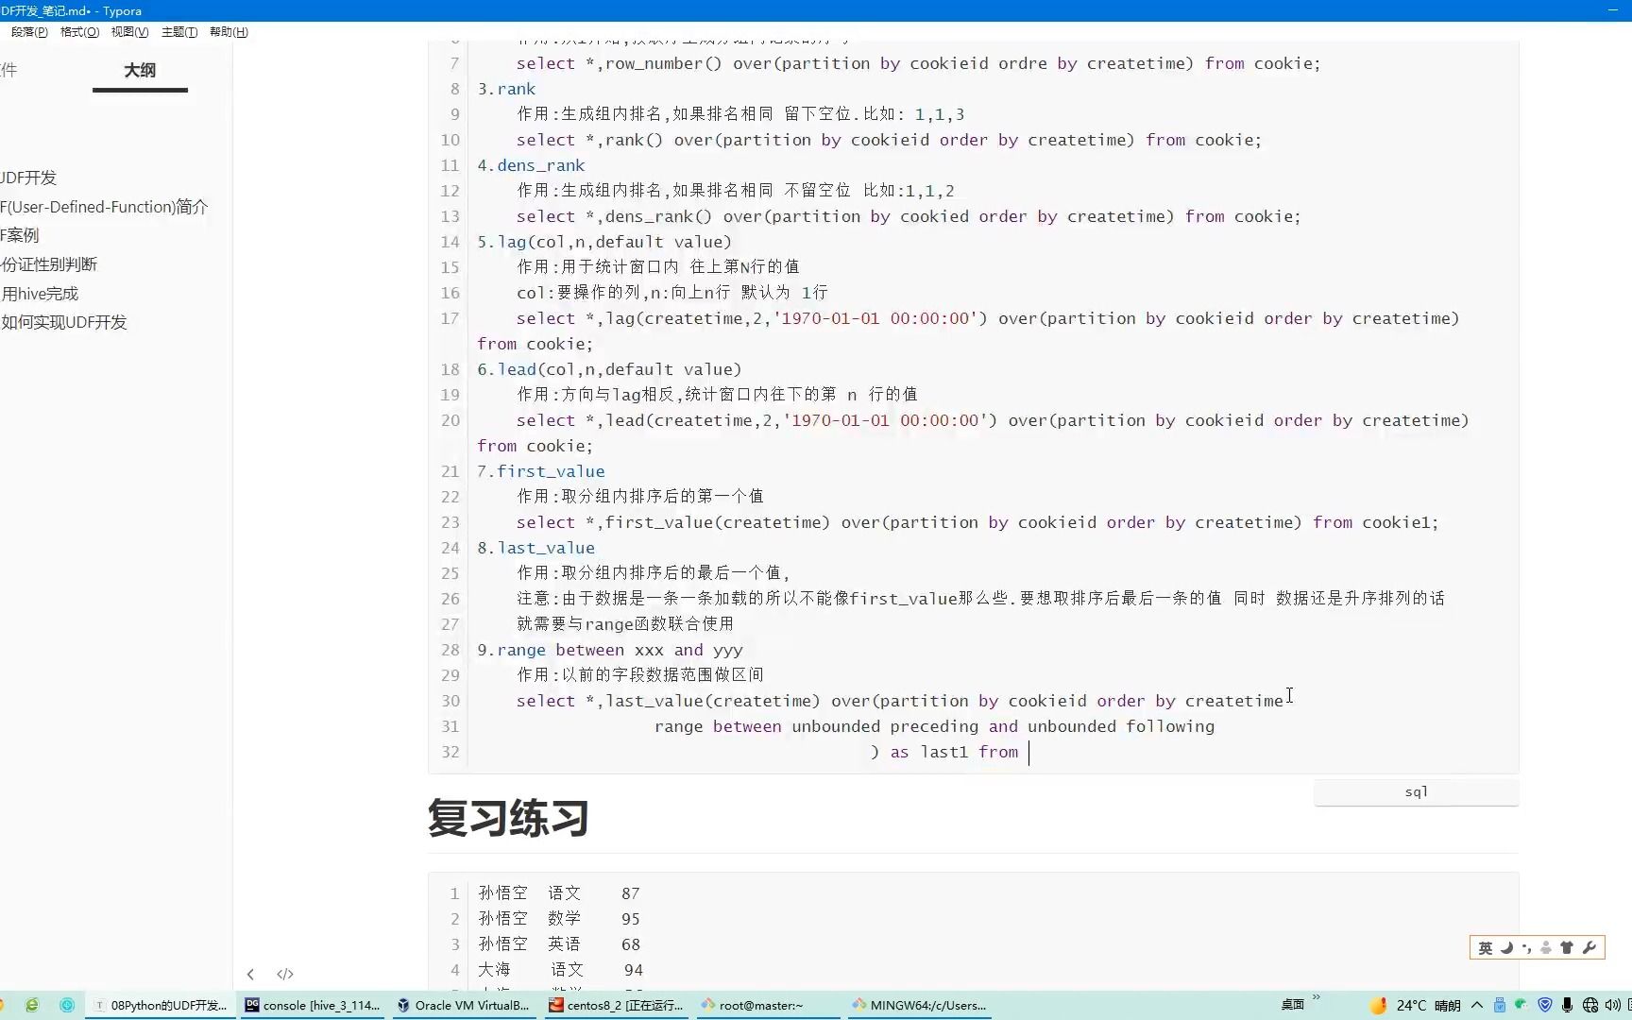Viewport: 1632px width, 1020px height.
Task: Open the 视图(V) menu
Action: (129, 32)
